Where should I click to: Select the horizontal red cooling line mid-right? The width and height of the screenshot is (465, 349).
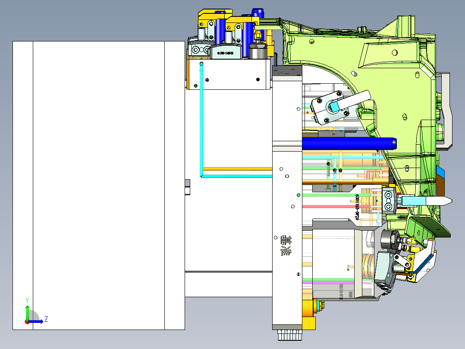336,207
